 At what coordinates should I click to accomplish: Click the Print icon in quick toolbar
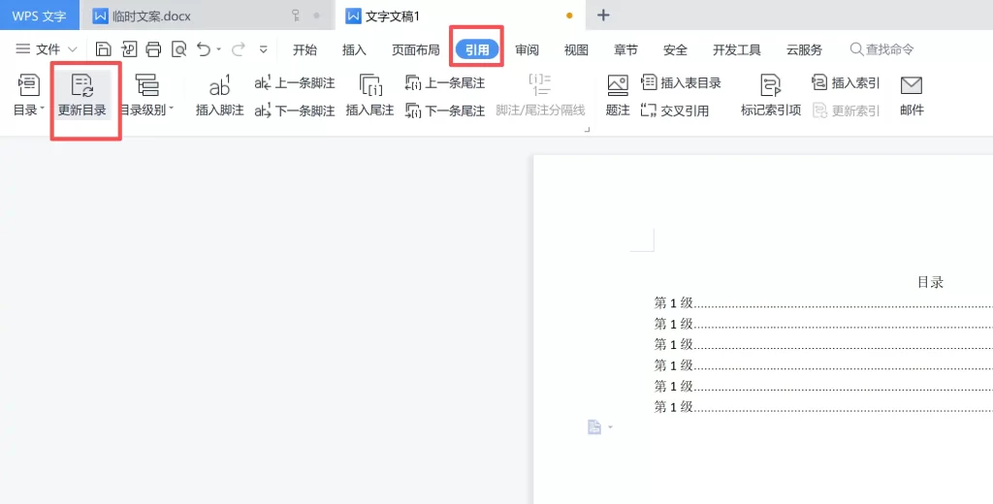(x=153, y=49)
